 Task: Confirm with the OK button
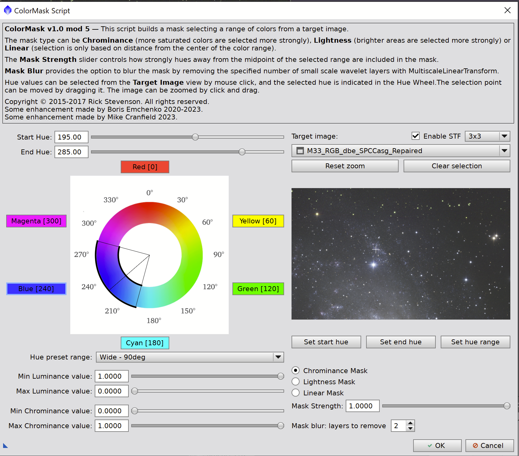click(x=437, y=445)
